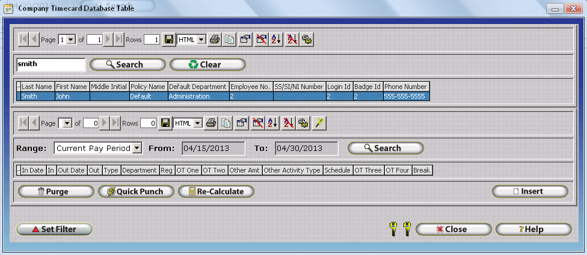Screen dimensions: 587x255
Task: Click the copy icon in the upper toolbar
Action: [229, 40]
